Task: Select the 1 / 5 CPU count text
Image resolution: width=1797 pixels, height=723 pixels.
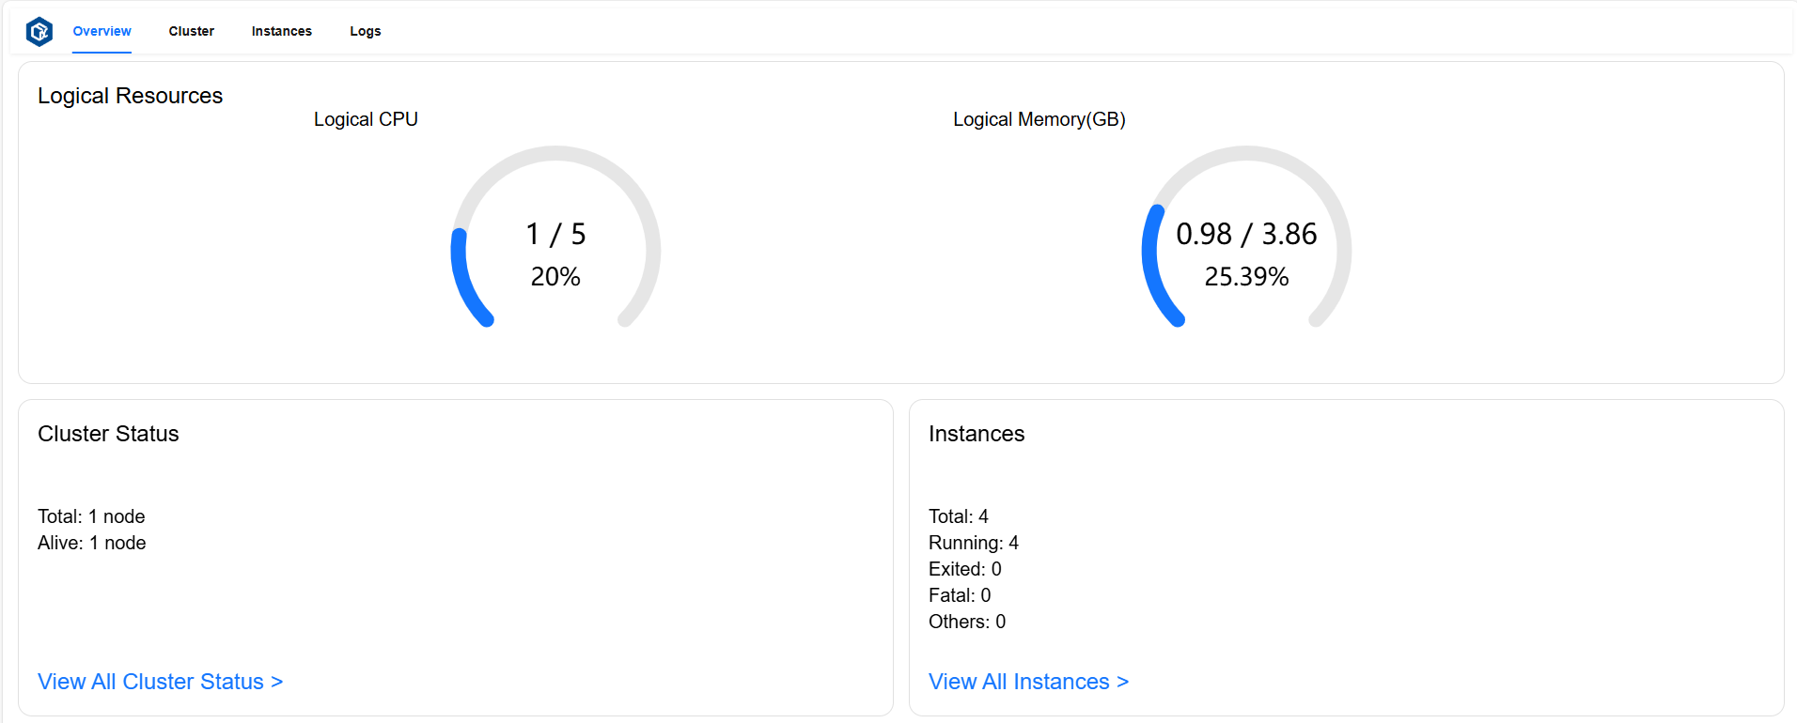Action: coord(555,234)
